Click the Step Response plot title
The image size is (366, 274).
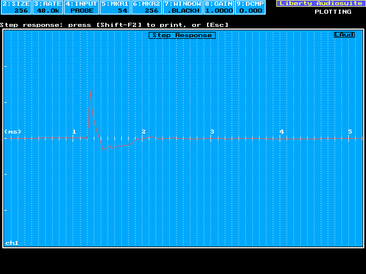coord(181,35)
